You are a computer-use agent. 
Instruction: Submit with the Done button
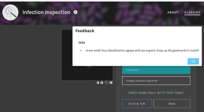pos(172,104)
